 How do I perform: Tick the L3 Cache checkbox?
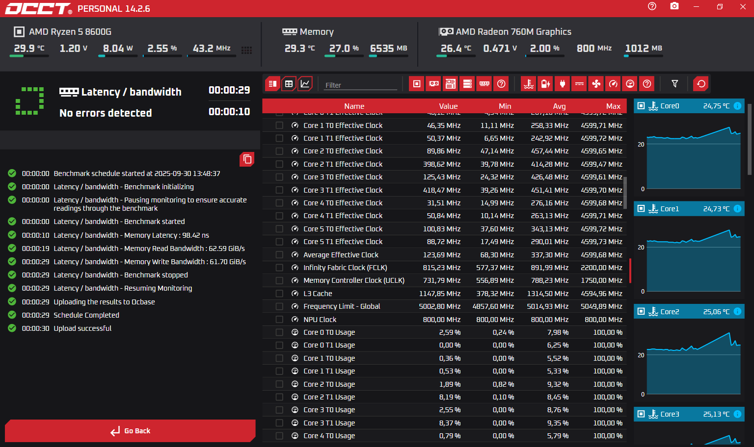click(279, 294)
